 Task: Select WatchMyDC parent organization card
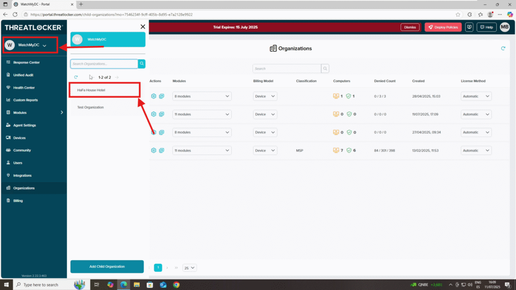(108, 39)
